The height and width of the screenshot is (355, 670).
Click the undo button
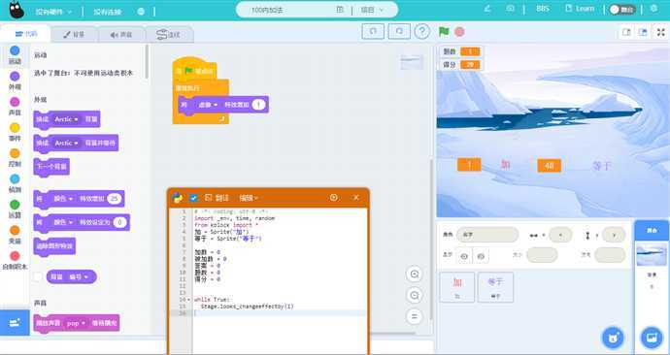(x=373, y=32)
